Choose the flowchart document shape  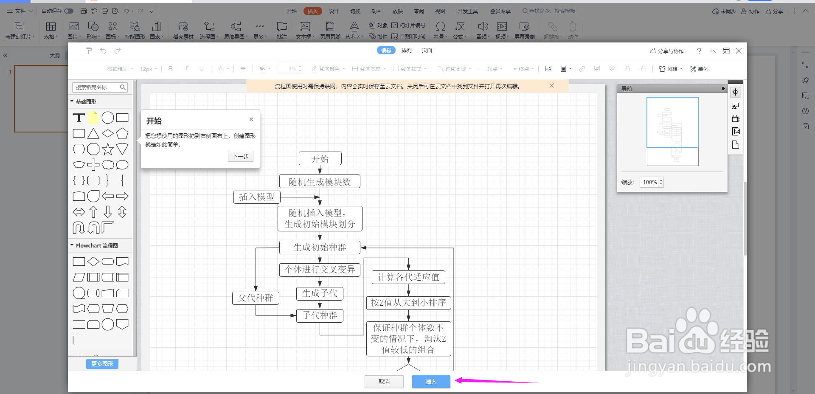click(122, 262)
